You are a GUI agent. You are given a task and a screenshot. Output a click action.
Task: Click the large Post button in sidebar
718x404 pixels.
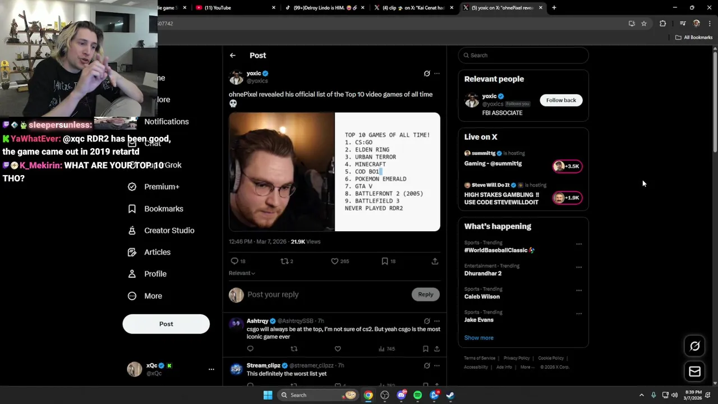[166, 324]
